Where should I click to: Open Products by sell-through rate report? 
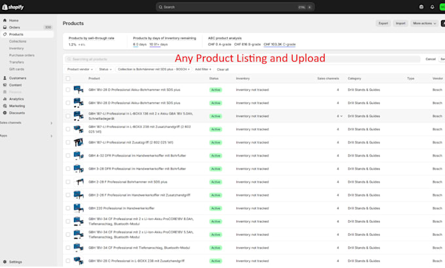pos(92,38)
